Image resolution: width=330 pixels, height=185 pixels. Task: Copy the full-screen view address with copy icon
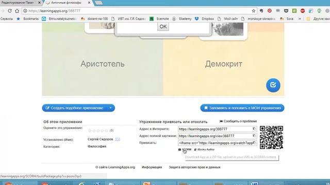click(254, 136)
